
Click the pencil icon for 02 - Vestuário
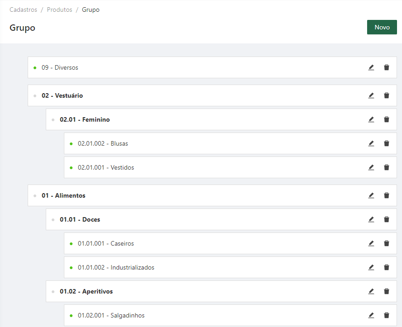[371, 95]
